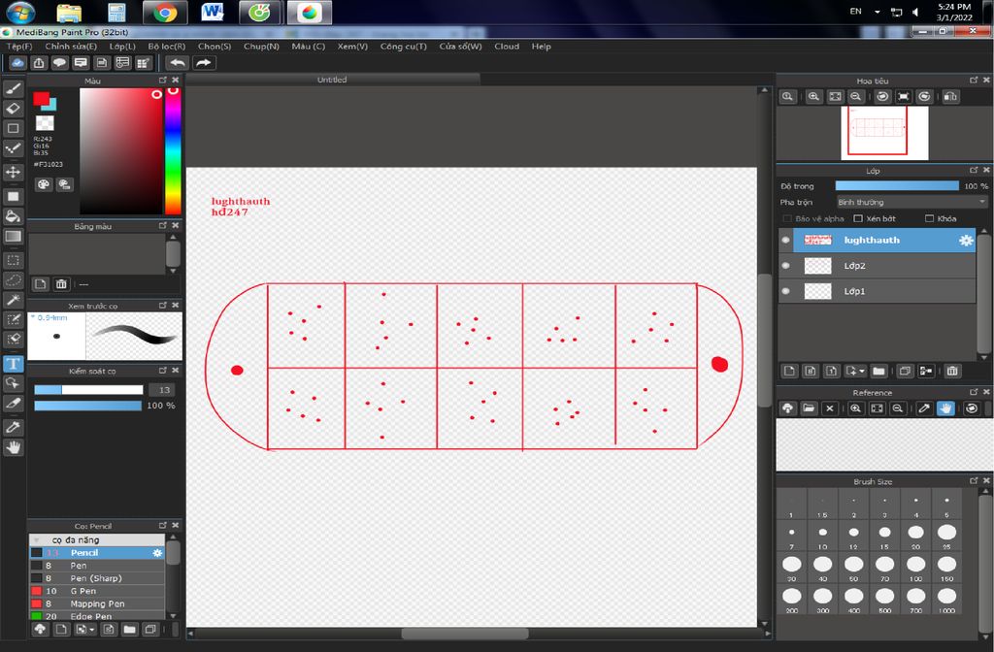Delete layer using trash icon in layer panel
The image size is (994, 652).
click(952, 372)
